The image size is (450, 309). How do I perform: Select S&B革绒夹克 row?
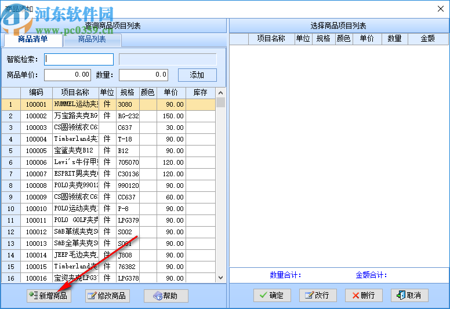[x=108, y=232]
